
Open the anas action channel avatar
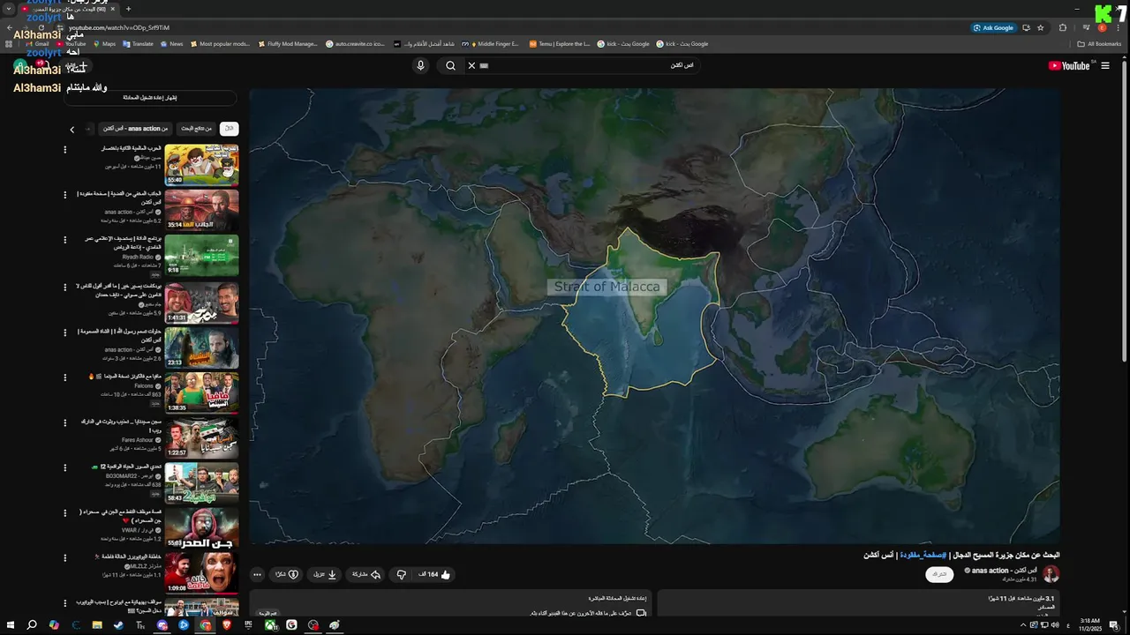[x=1051, y=574]
